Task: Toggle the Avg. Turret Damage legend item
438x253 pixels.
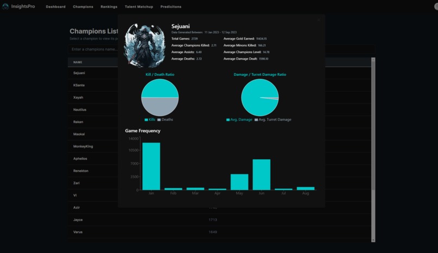Action: click(x=273, y=120)
